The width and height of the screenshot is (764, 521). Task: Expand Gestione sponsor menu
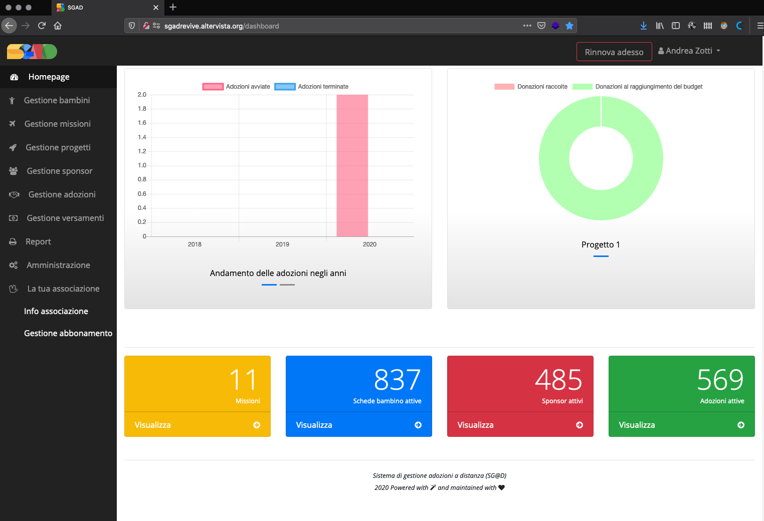point(58,171)
